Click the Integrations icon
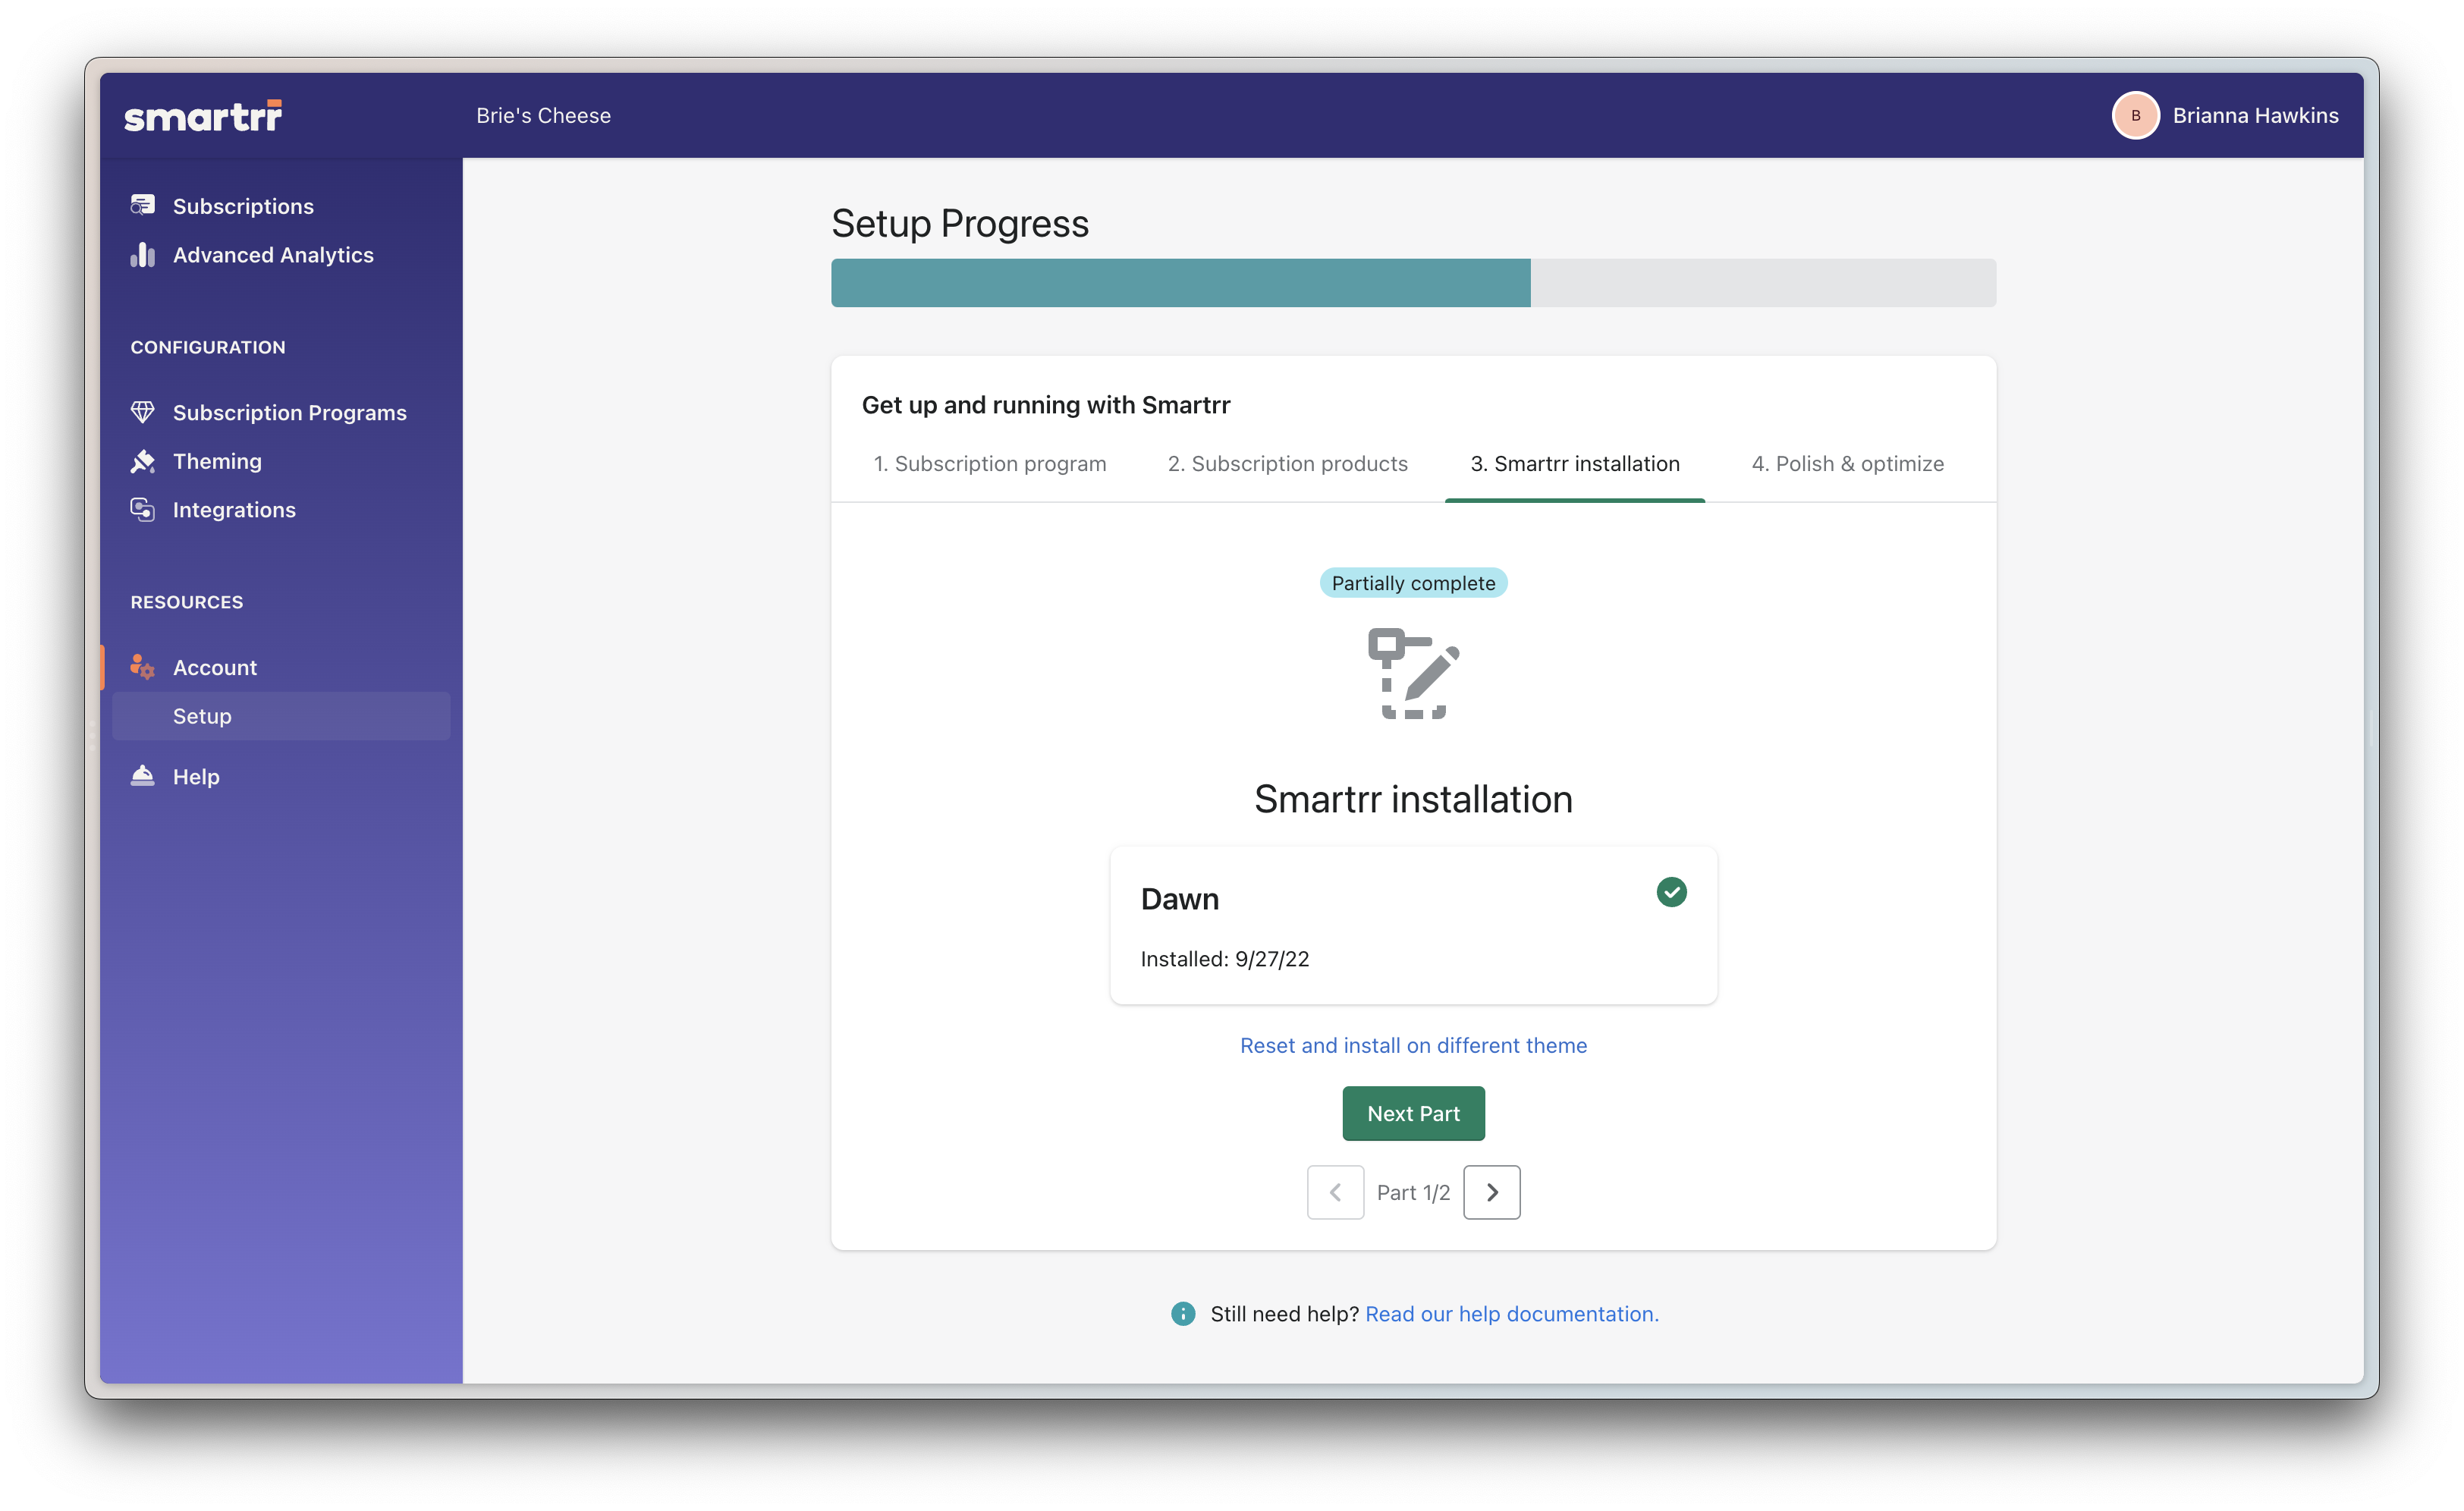The image size is (2464, 1511). click(x=143, y=510)
